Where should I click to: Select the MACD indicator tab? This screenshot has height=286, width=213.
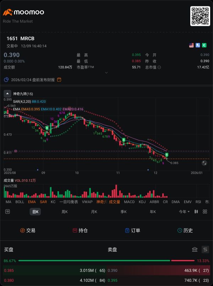[x=129, y=202]
